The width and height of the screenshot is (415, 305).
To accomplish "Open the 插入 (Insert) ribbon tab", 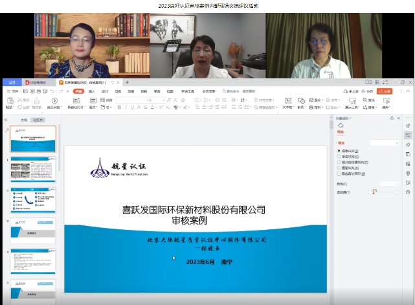I will tap(92, 92).
